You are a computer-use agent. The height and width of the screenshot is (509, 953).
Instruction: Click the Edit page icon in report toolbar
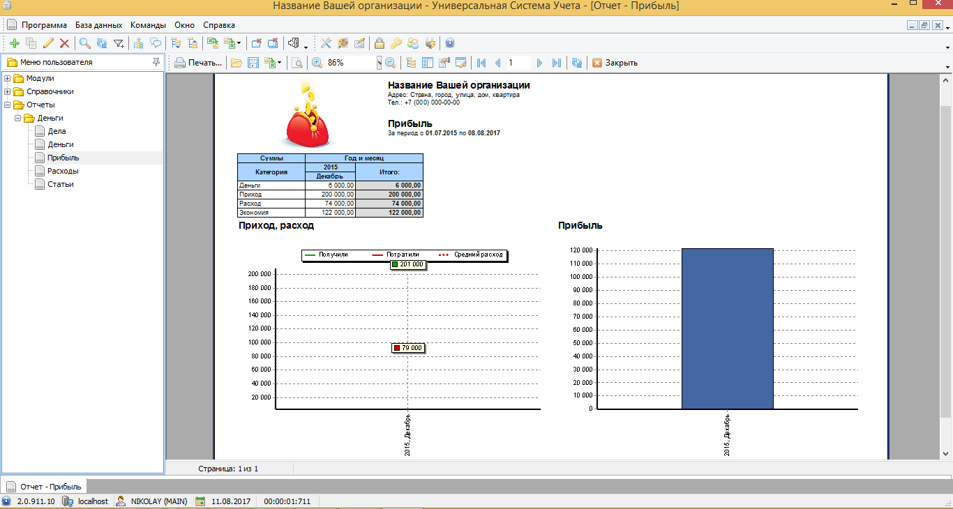pos(460,63)
